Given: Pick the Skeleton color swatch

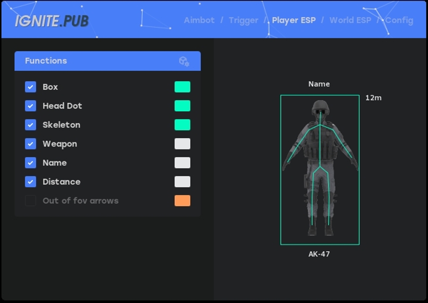Looking at the screenshot, I should coord(182,125).
